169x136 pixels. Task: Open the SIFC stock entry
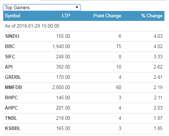point(10,57)
